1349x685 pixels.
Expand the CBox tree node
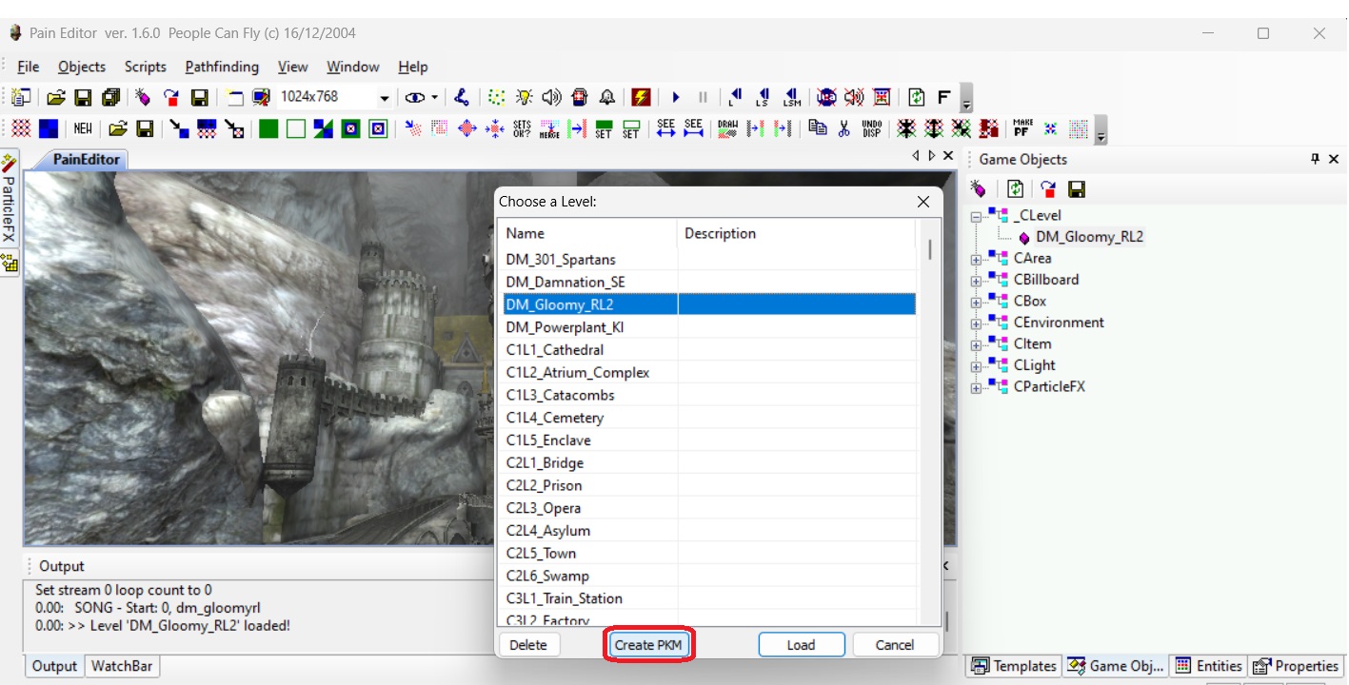coord(975,302)
